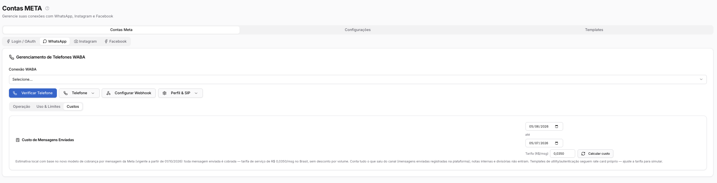Open calendar picker for end date 05/07/2026

(557, 143)
